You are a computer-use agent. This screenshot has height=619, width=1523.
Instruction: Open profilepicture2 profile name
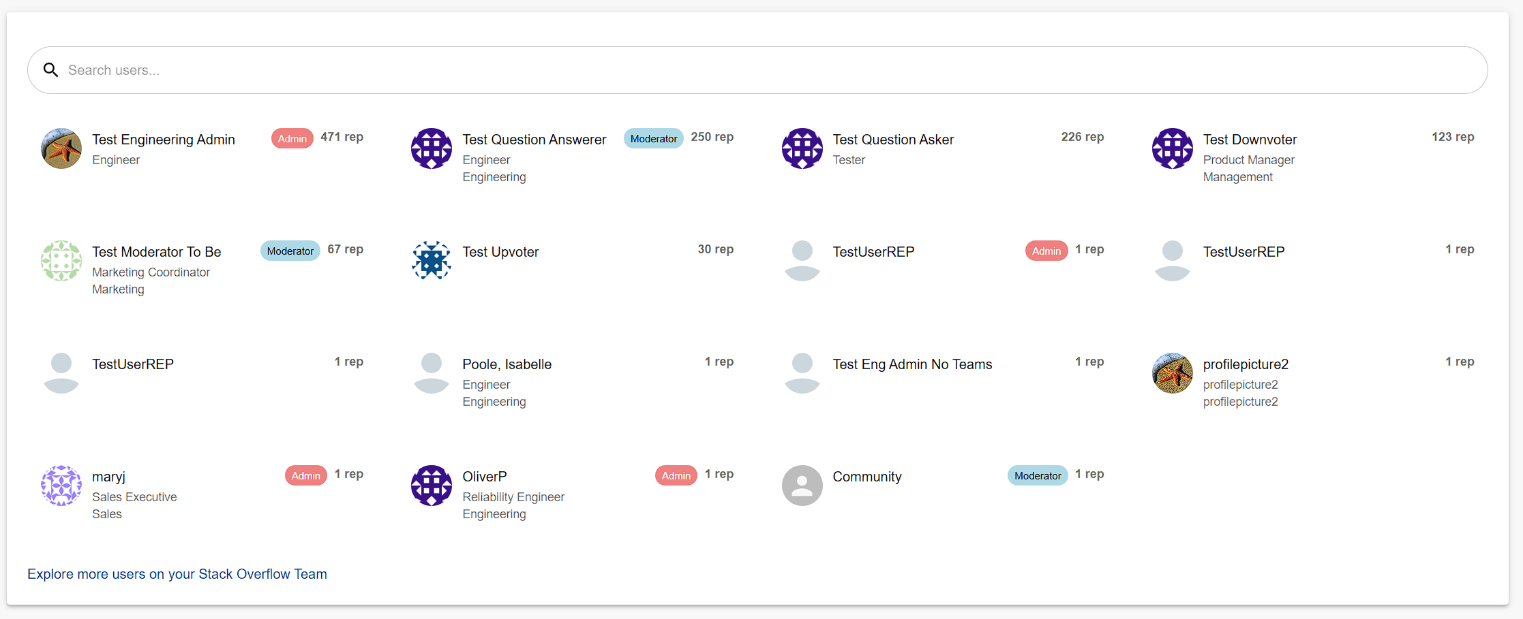click(x=1246, y=364)
